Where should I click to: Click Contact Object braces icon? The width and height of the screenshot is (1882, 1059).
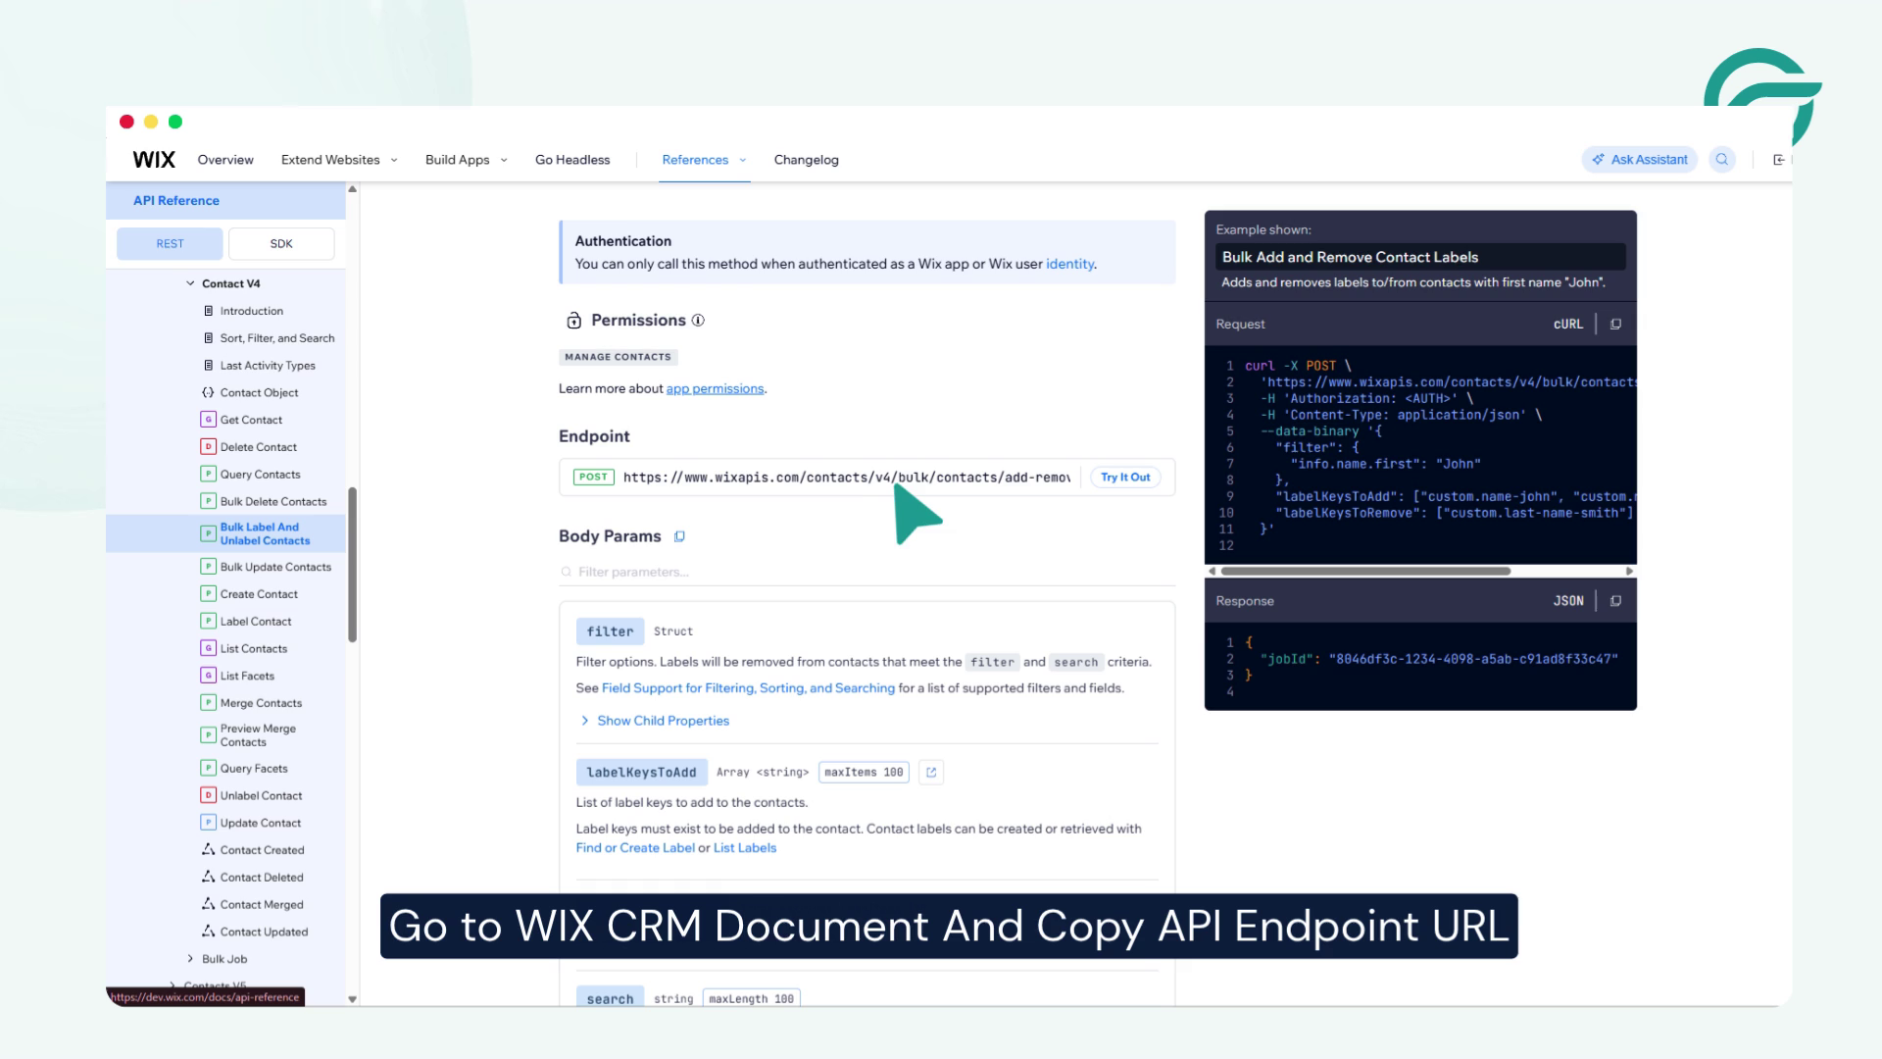[x=208, y=392]
